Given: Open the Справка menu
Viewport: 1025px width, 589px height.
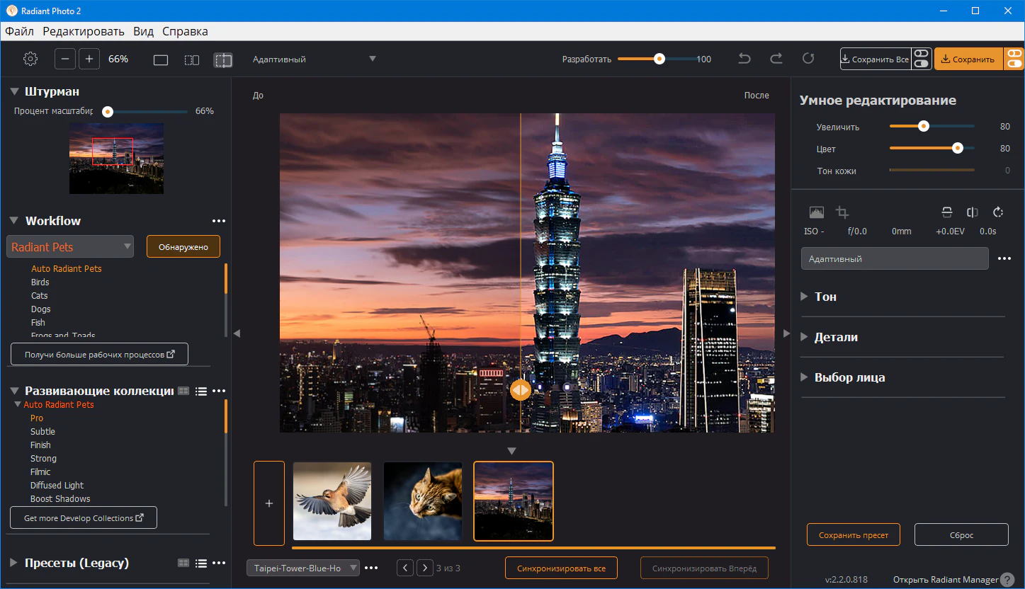Looking at the screenshot, I should (185, 31).
